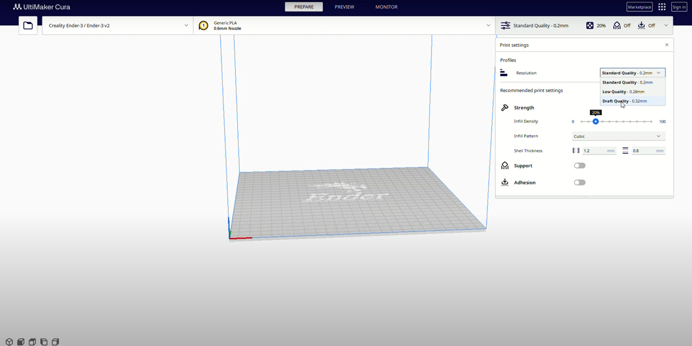Click the adhesion icon in header bar
The width and height of the screenshot is (692, 346).
point(641,26)
